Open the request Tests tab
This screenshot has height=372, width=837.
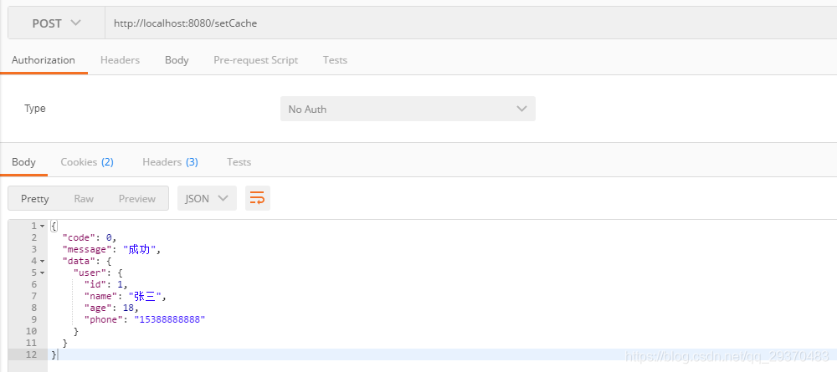[336, 60]
